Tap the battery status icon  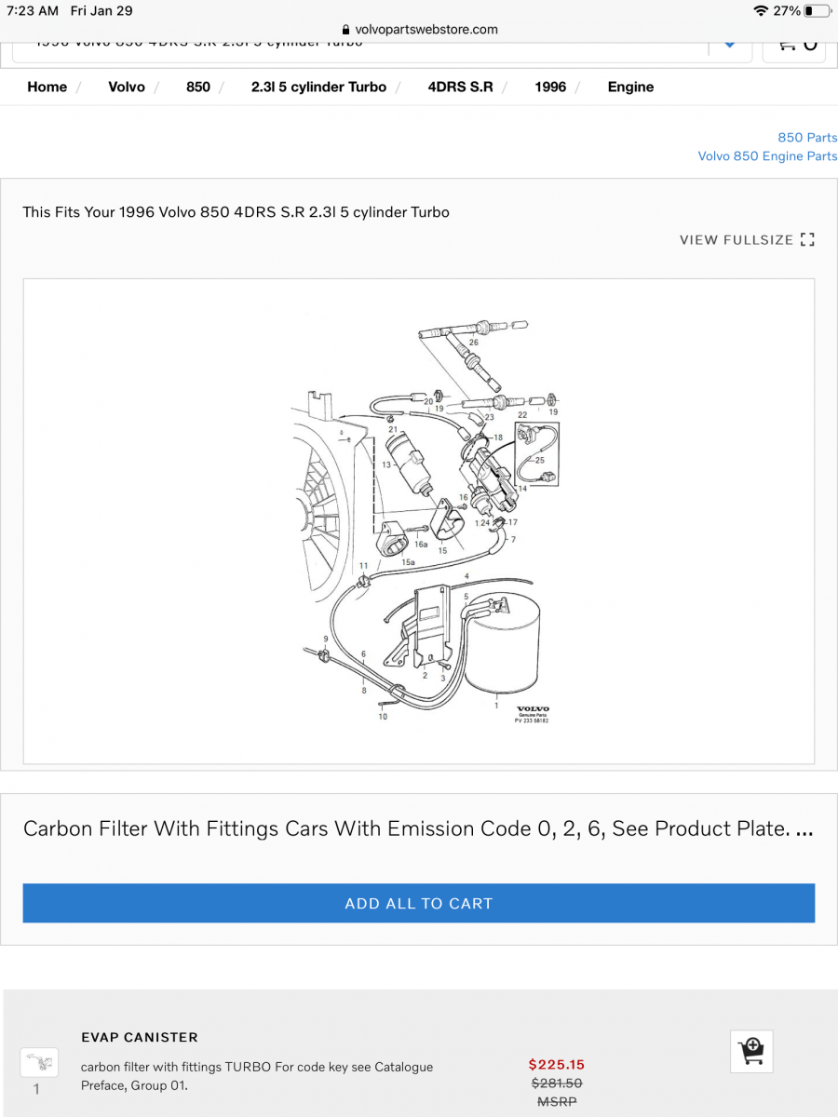pos(819,10)
